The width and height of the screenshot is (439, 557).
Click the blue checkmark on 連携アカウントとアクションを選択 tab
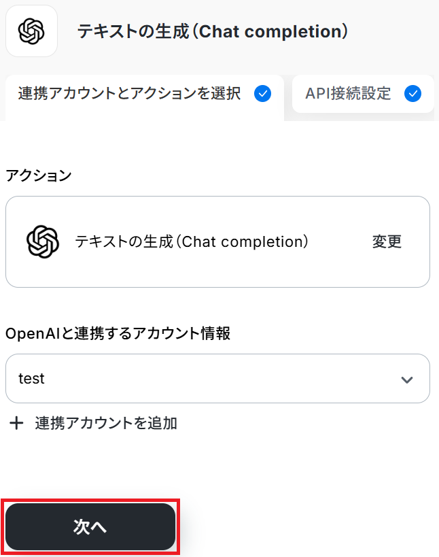click(x=262, y=94)
